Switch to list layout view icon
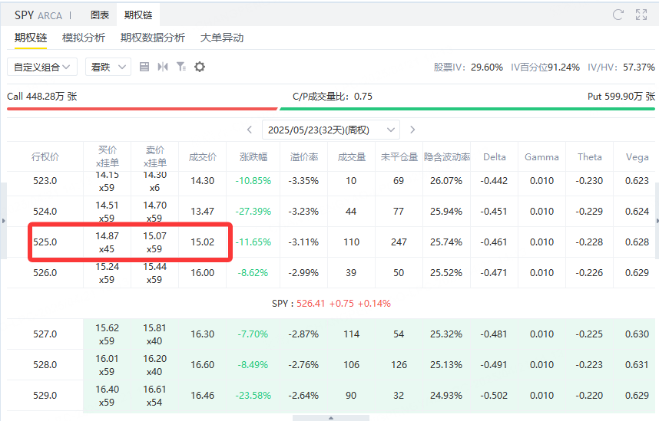The height and width of the screenshot is (421, 659). pyautogui.click(x=144, y=67)
